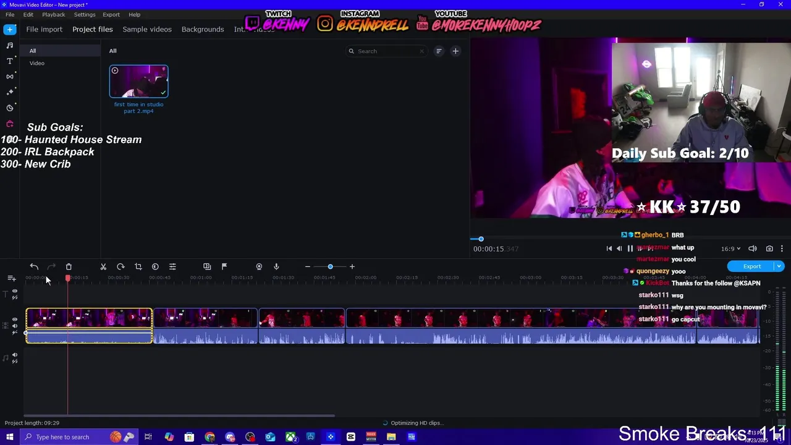
Task: Open the 16:9 aspect ratio dropdown
Action: (x=730, y=248)
